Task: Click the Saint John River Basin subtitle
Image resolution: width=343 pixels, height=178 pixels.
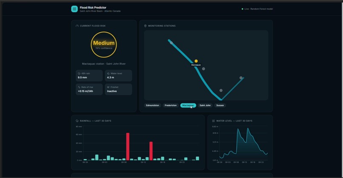Action: click(x=100, y=11)
